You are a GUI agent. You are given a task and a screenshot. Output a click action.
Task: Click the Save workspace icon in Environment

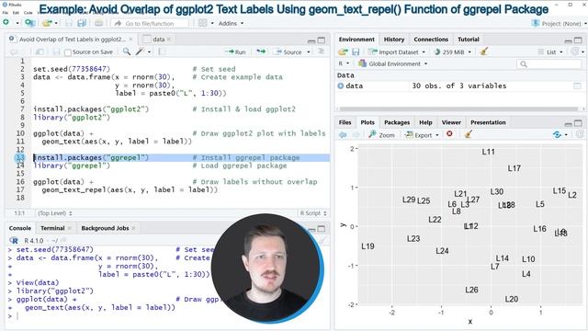[356, 51]
